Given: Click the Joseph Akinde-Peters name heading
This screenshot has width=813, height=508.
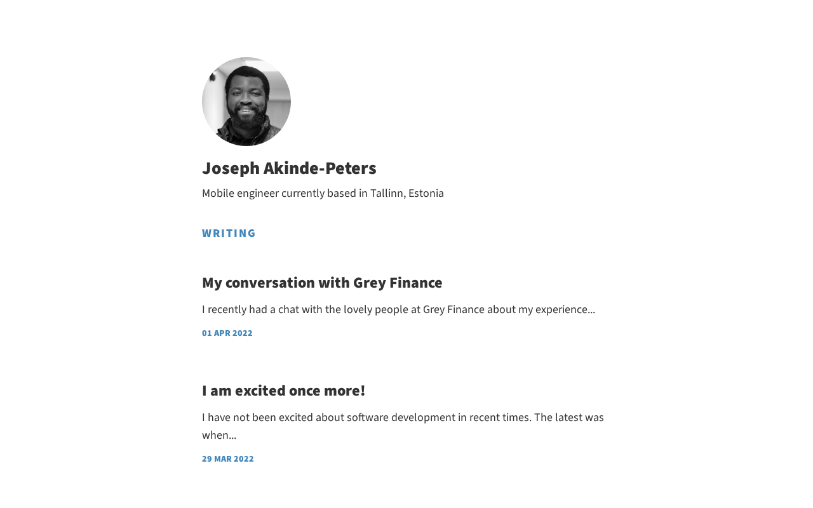Looking at the screenshot, I should (x=289, y=168).
